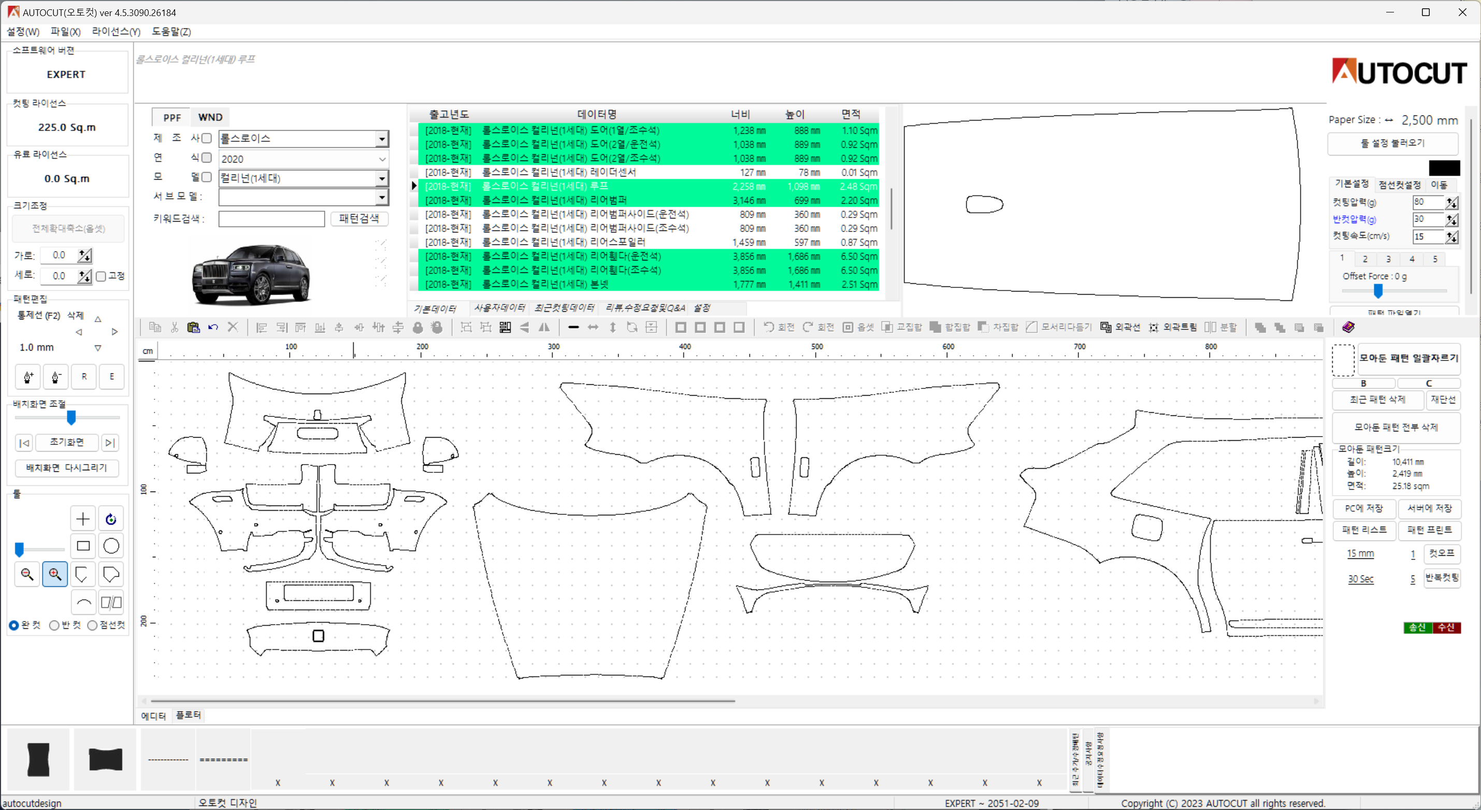Click the remove node pen icon

tap(56, 377)
